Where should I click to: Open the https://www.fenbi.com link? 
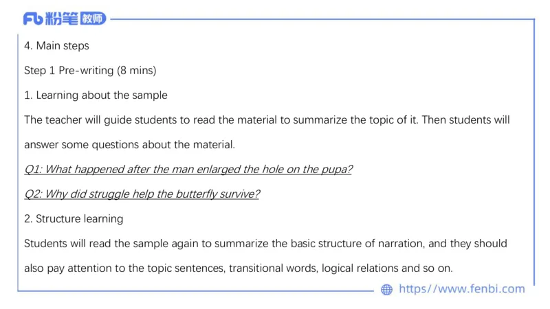coord(461,289)
